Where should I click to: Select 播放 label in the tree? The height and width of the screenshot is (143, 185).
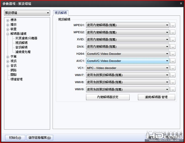click(x=13, y=24)
